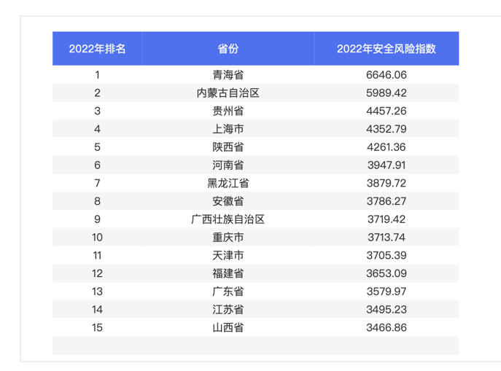
Task: Select the 上海市 row name
Action: tap(228, 129)
